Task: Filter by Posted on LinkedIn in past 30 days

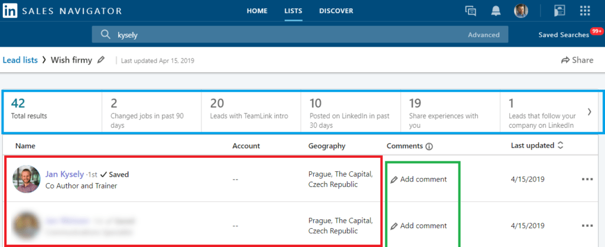Action: 351,112
